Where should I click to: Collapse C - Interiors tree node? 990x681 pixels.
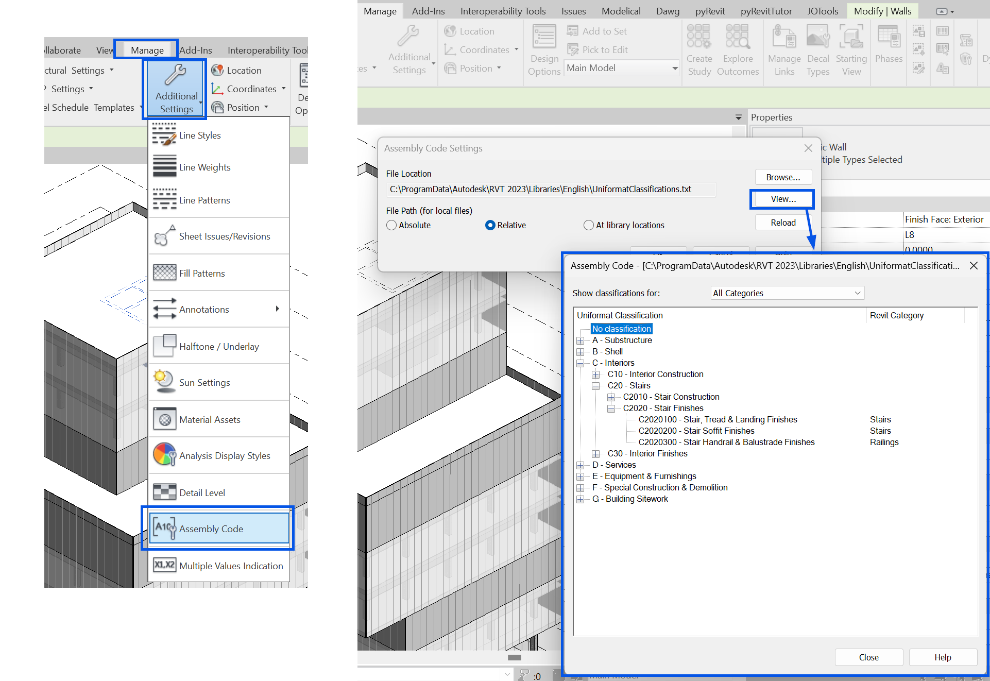pyautogui.click(x=581, y=363)
